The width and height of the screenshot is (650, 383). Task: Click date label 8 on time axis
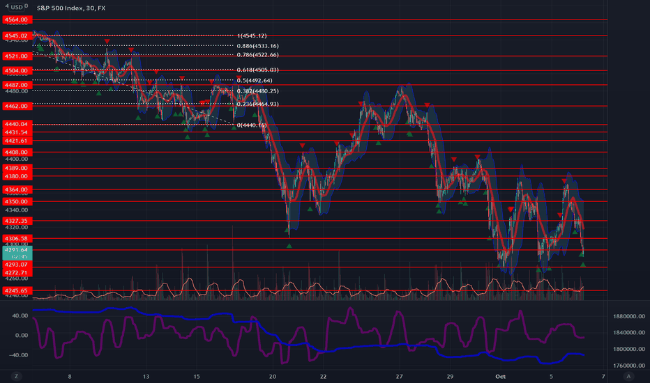click(70, 376)
